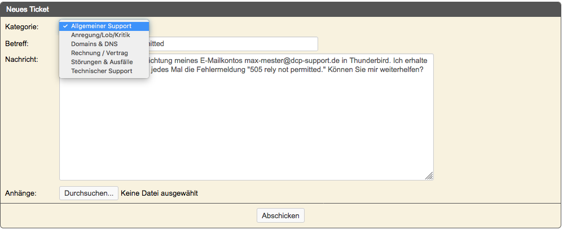The height and width of the screenshot is (230, 563).
Task: Open file picker with Durchsuchen button
Action: (89, 193)
